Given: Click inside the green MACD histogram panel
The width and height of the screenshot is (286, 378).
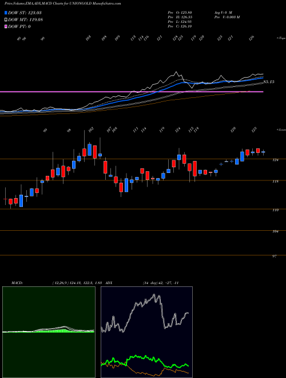Looking at the screenshot, I should (49, 332).
